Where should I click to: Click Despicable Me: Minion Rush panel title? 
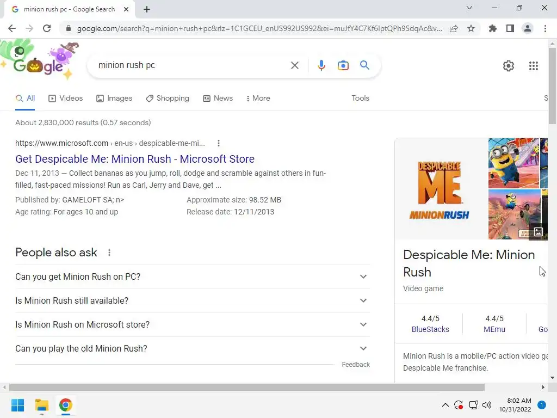(469, 263)
